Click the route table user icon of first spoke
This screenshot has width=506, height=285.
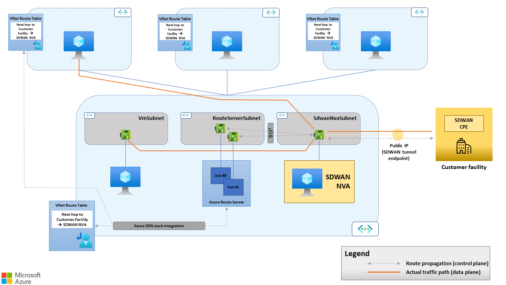[37, 45]
